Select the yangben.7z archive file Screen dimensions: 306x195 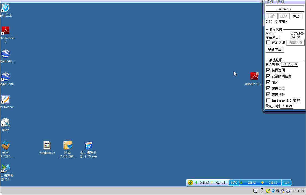coord(47,146)
